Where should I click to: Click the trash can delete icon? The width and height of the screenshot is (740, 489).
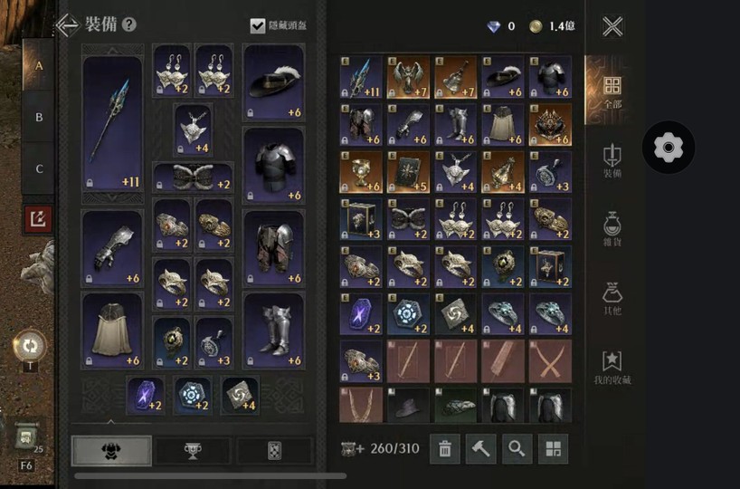444,449
